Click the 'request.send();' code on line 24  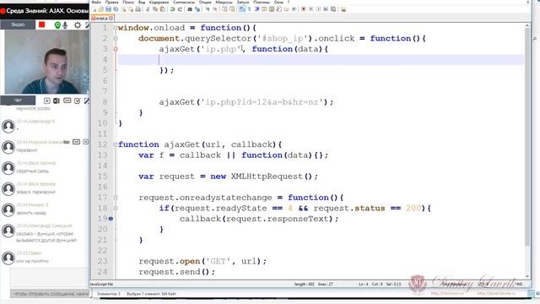176,272
